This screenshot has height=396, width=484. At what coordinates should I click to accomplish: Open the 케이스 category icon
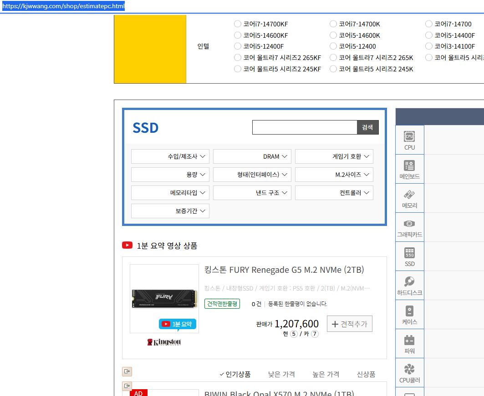(x=410, y=315)
